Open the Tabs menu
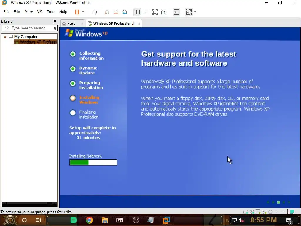The height and width of the screenshot is (226, 301). click(51, 12)
